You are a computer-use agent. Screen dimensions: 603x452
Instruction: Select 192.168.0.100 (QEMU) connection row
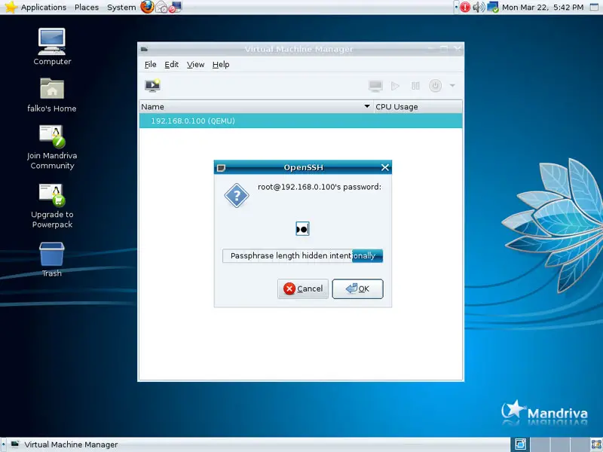coord(301,121)
